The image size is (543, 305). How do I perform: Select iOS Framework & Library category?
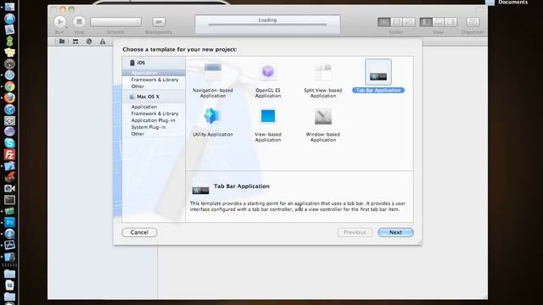154,80
